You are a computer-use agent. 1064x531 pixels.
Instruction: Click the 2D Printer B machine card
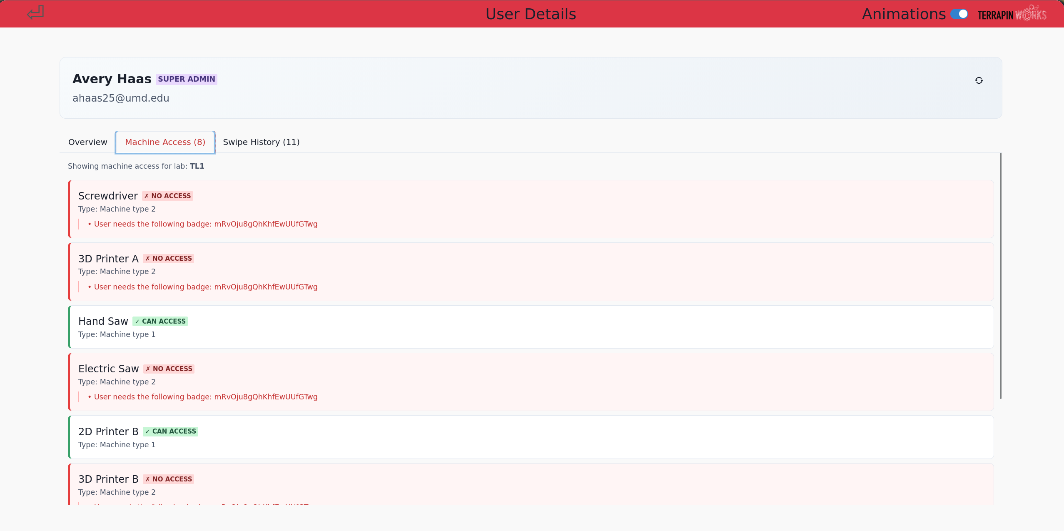(x=531, y=437)
